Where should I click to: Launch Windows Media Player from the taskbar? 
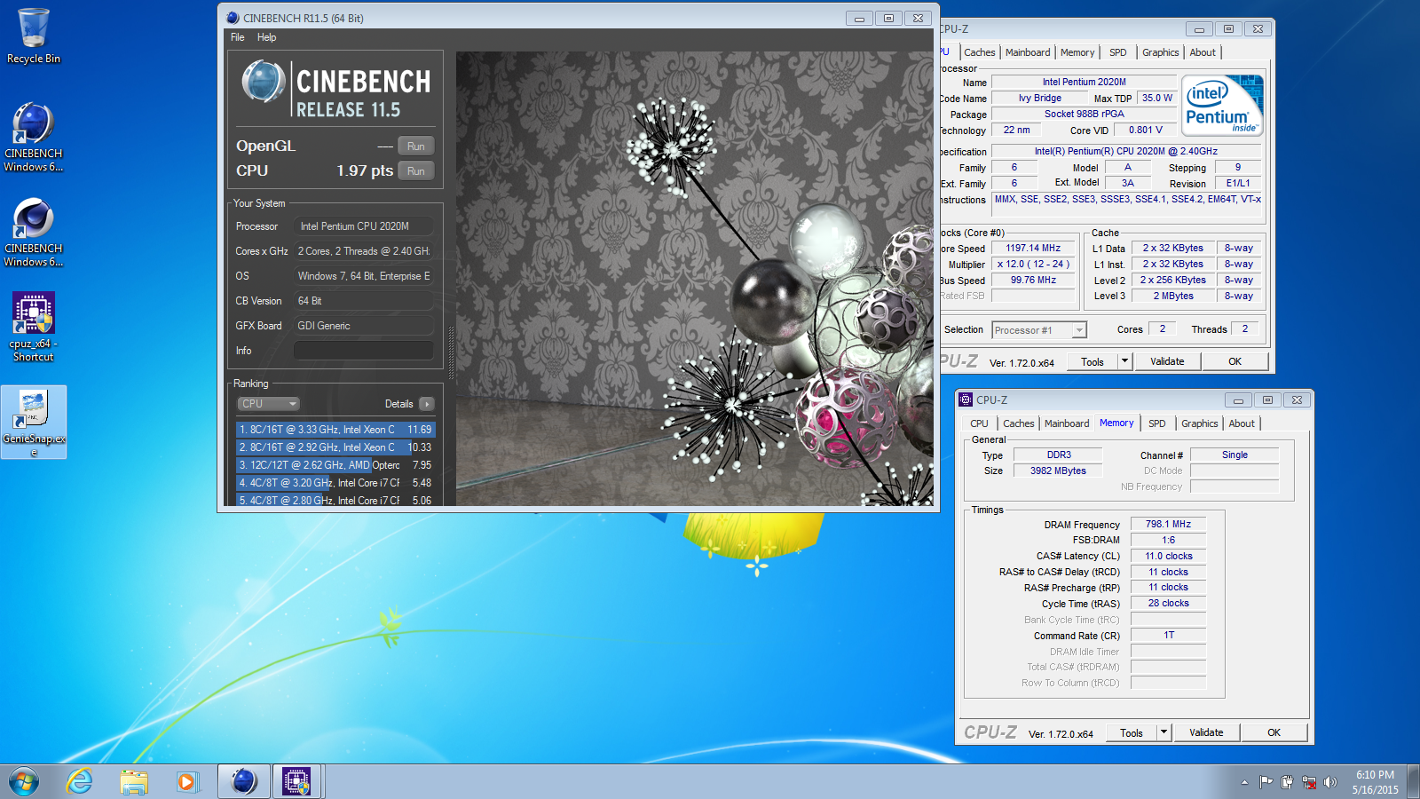186,781
